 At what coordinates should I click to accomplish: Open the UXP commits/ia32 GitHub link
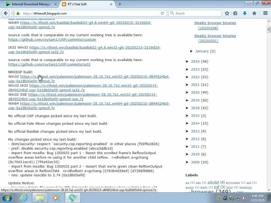tap(49, 64)
